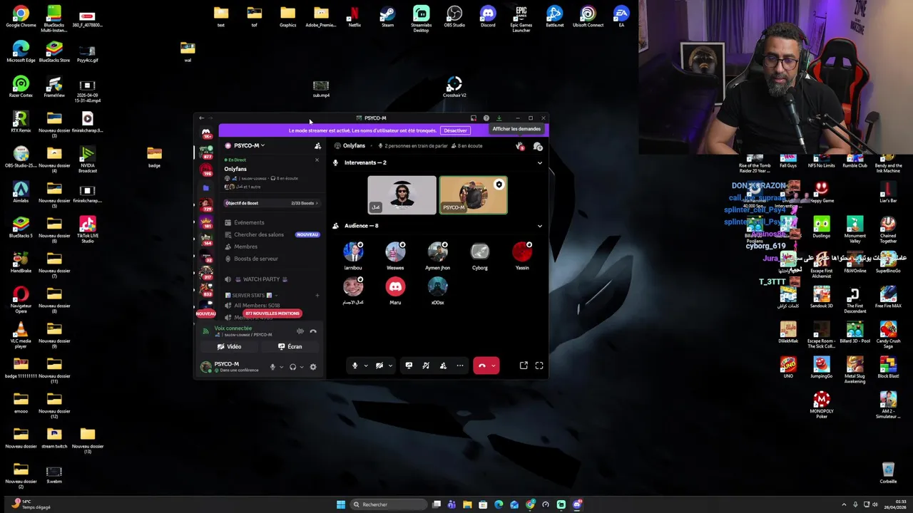Open Discord direct messages home icon

[206, 133]
